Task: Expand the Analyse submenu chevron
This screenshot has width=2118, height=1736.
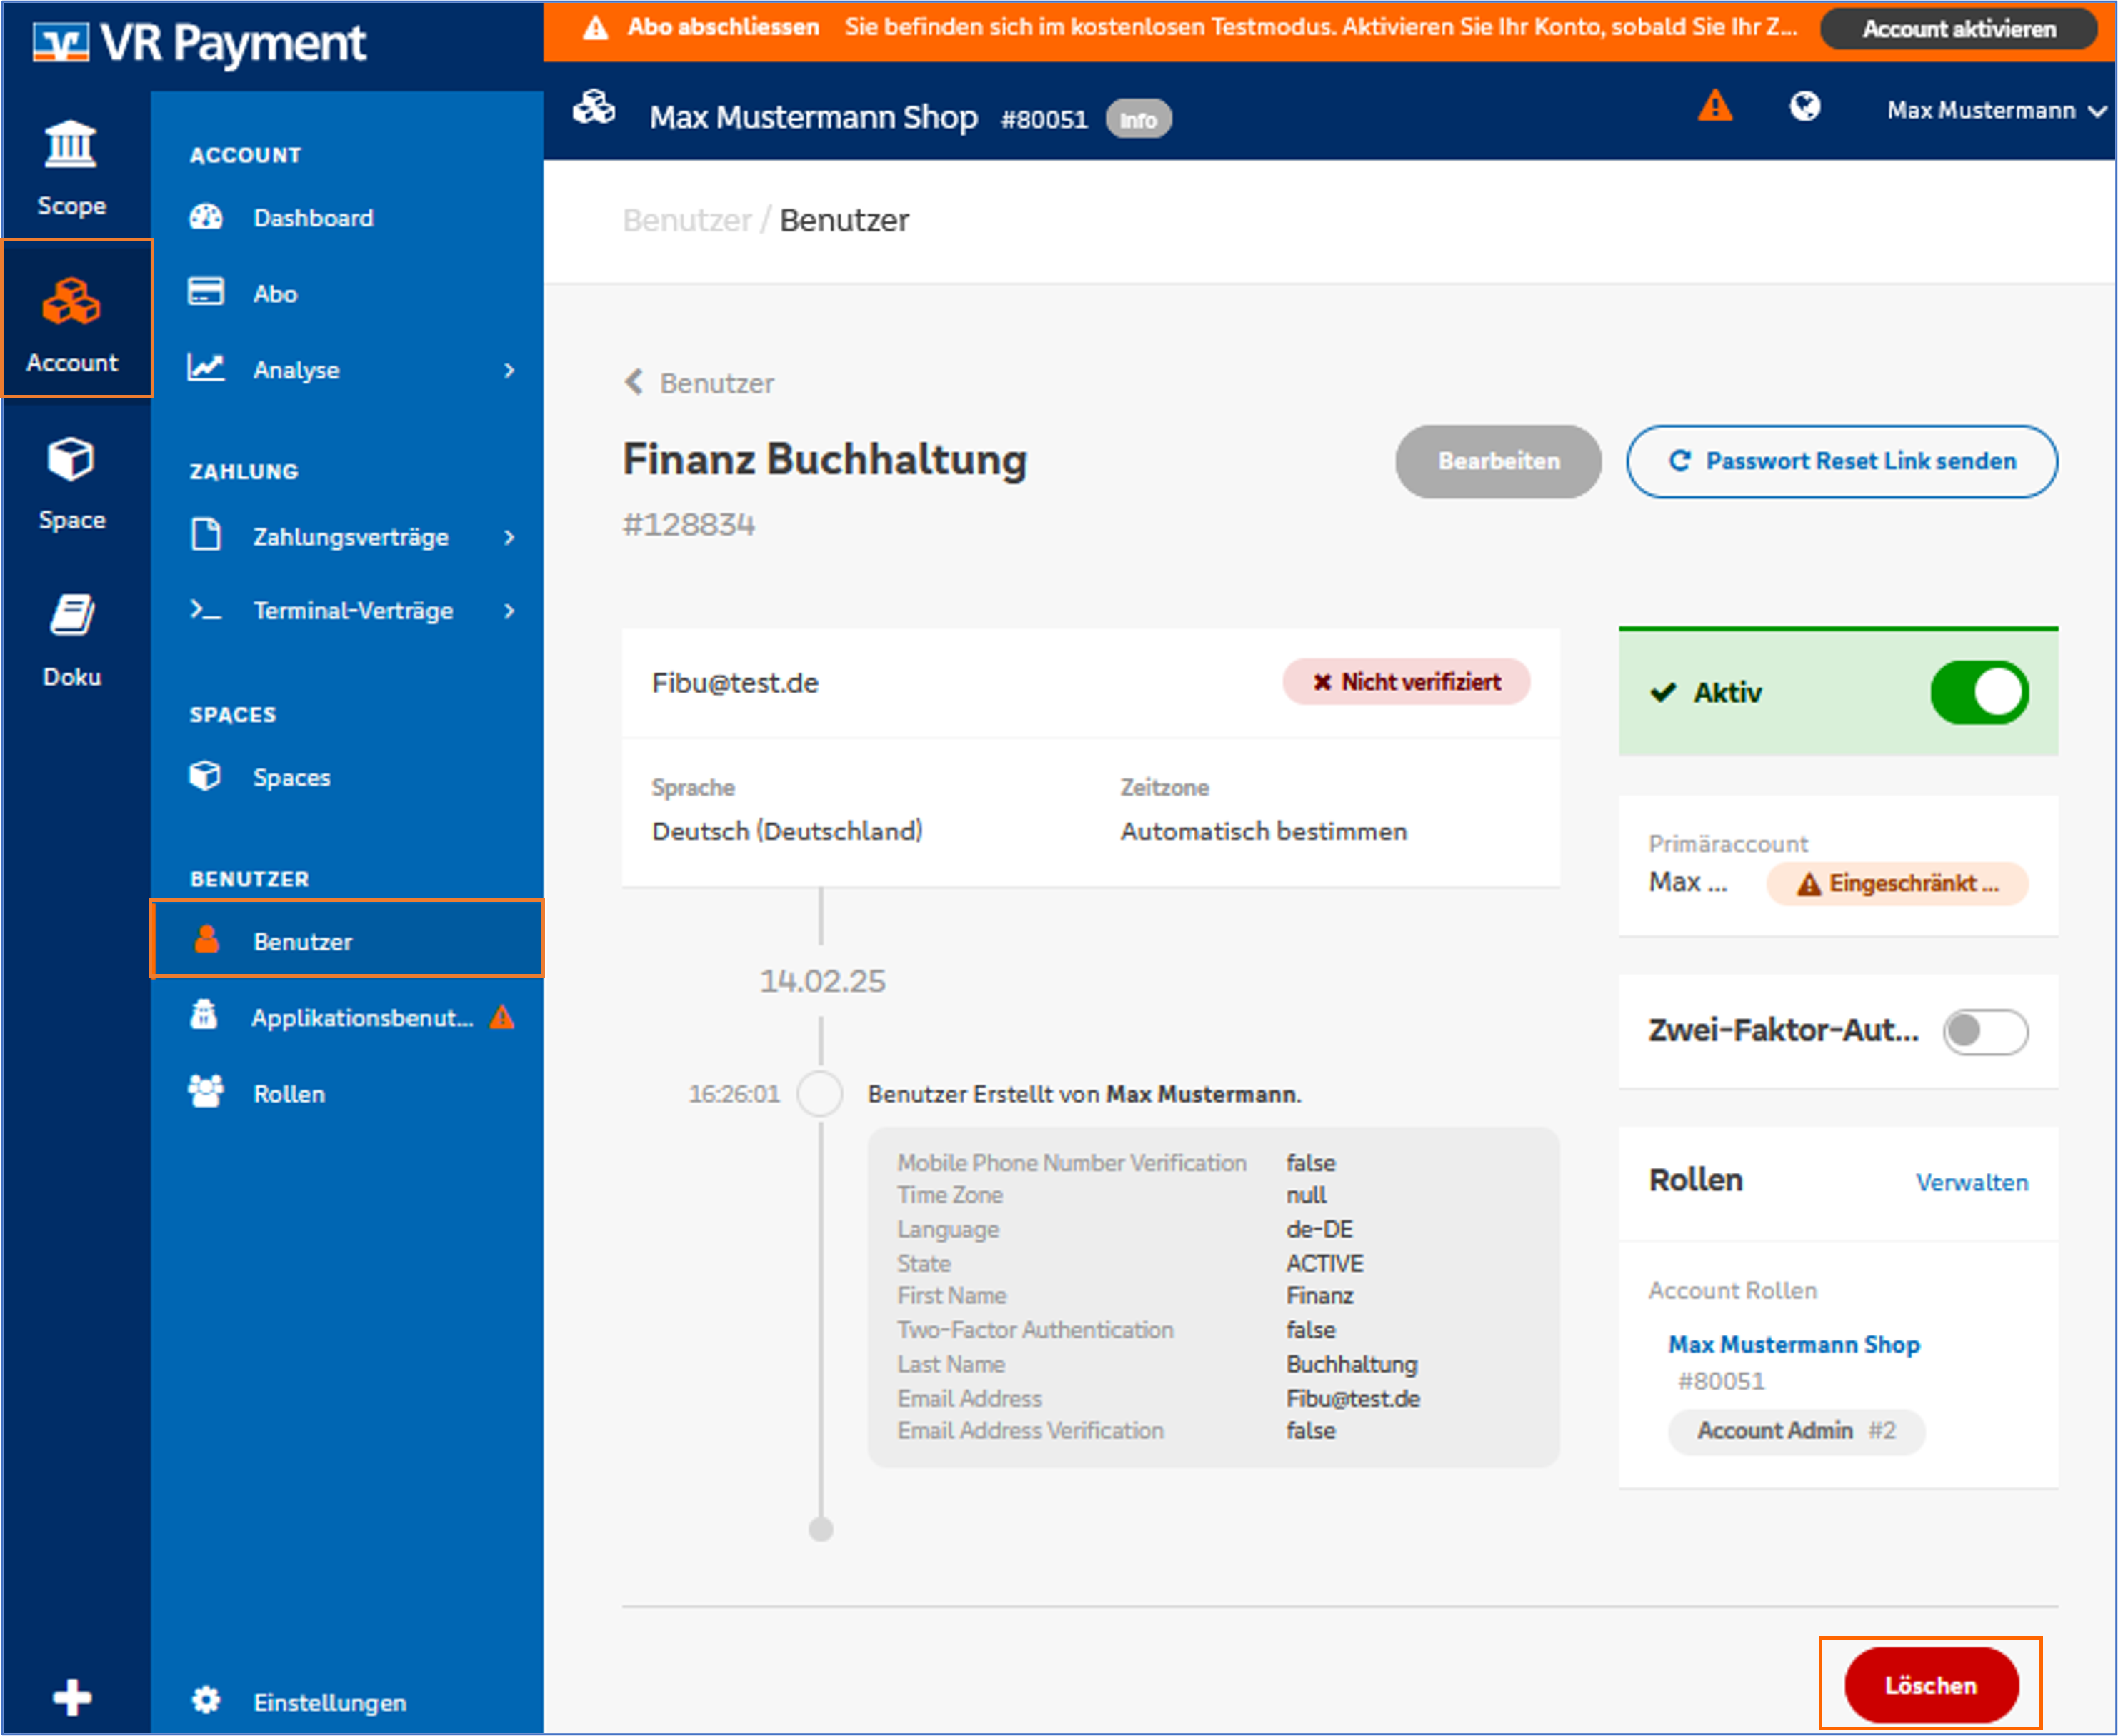Action: click(x=509, y=370)
